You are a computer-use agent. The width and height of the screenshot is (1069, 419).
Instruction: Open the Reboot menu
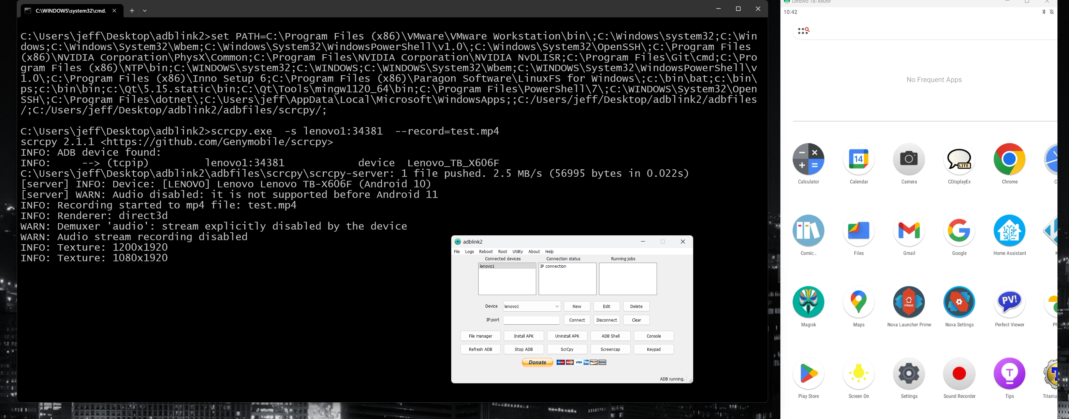click(486, 251)
